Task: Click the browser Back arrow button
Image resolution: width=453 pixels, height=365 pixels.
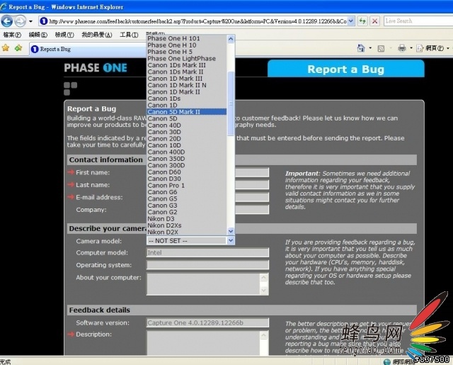Action: pyautogui.click(x=7, y=21)
